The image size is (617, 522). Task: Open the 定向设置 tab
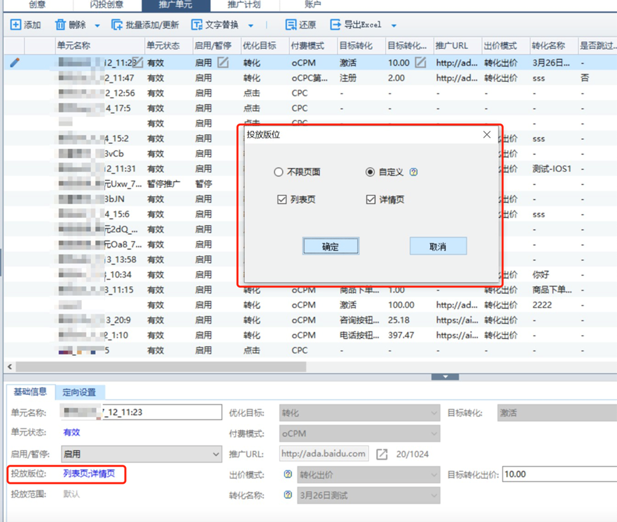[79, 392]
